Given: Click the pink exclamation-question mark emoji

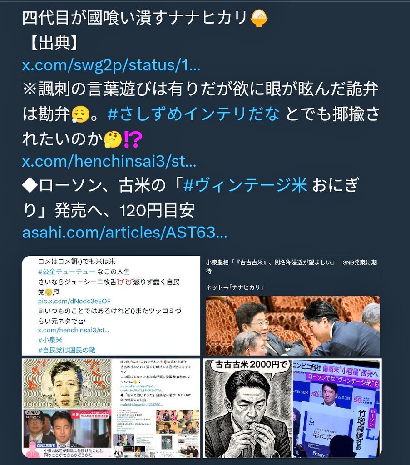Looking at the screenshot, I should click(133, 139).
